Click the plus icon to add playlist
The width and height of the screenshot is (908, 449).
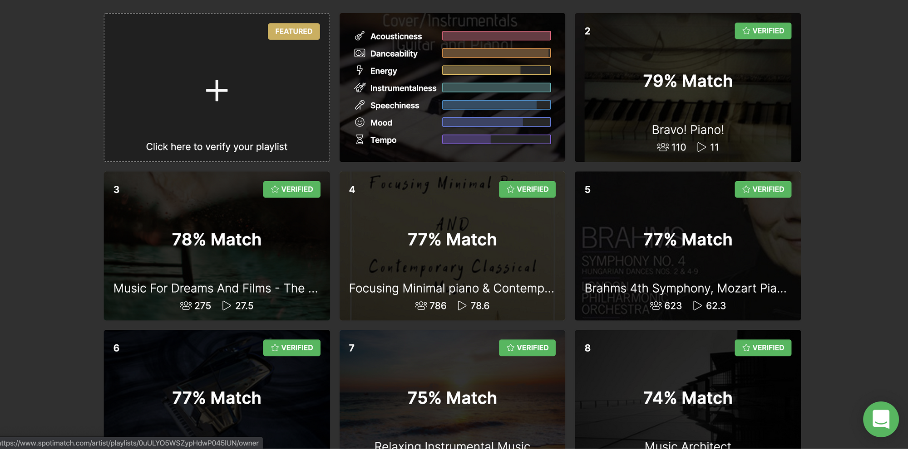[217, 91]
